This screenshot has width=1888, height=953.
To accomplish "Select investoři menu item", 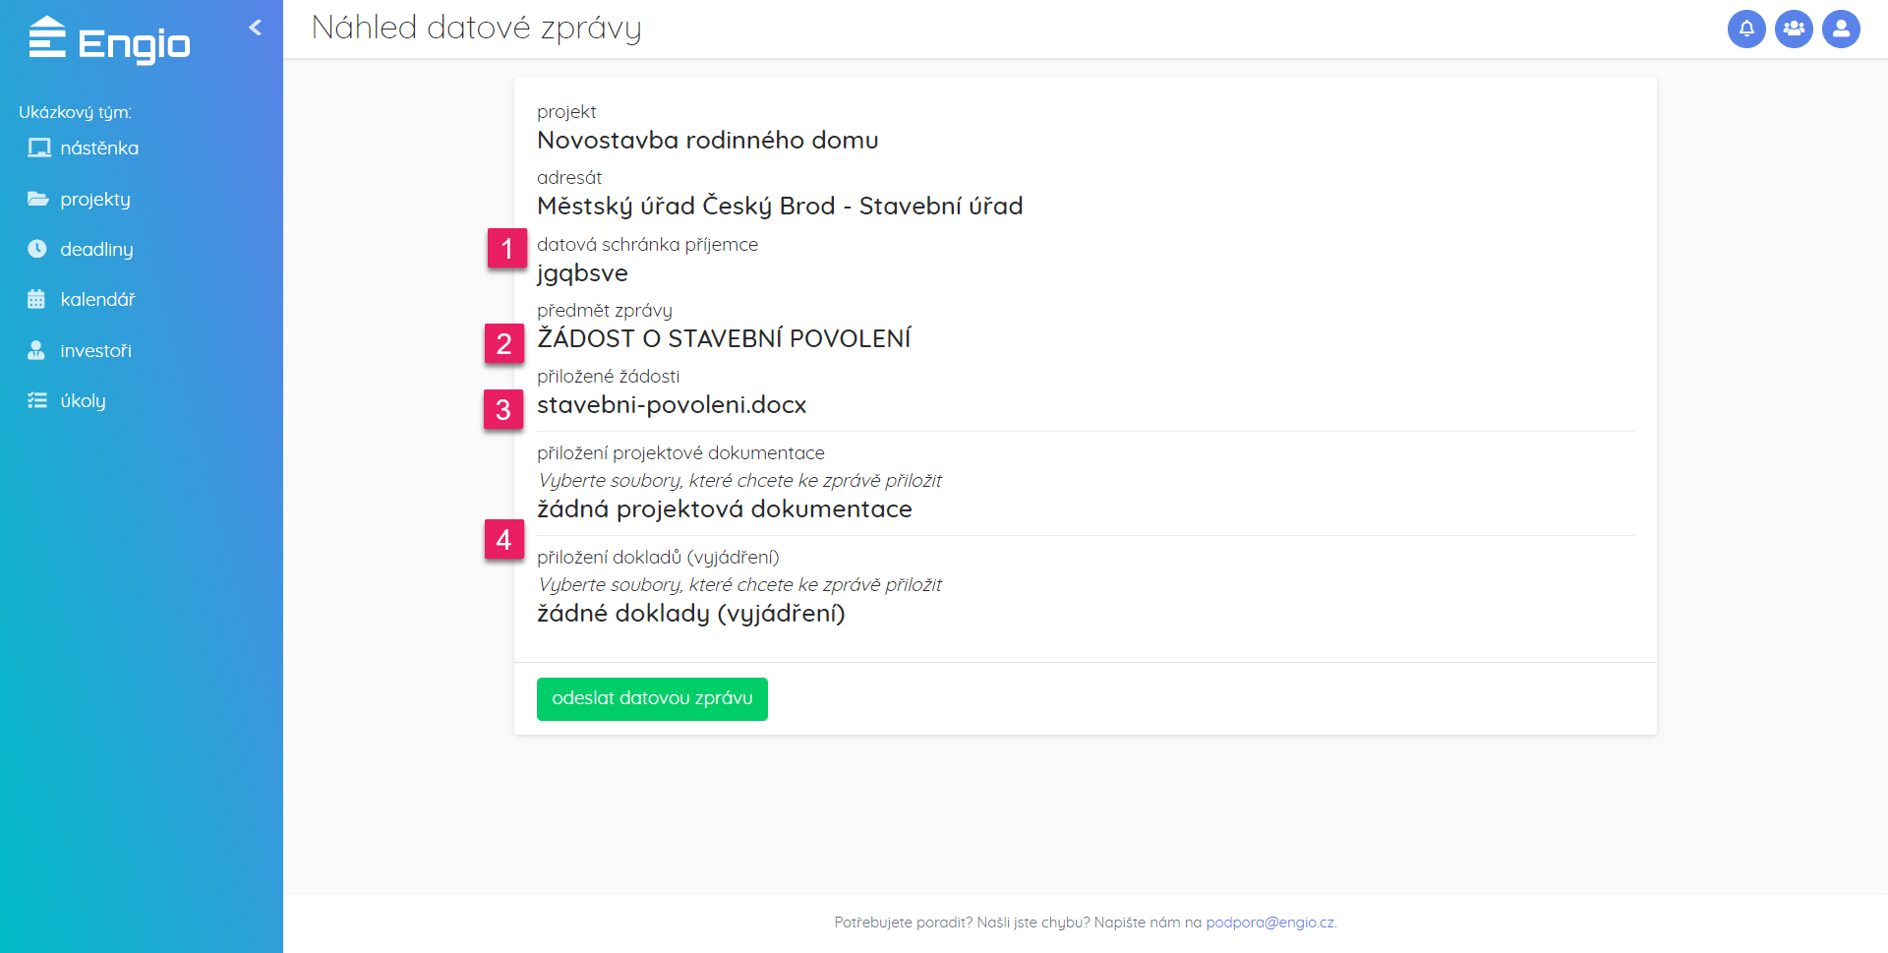I will pos(95,350).
